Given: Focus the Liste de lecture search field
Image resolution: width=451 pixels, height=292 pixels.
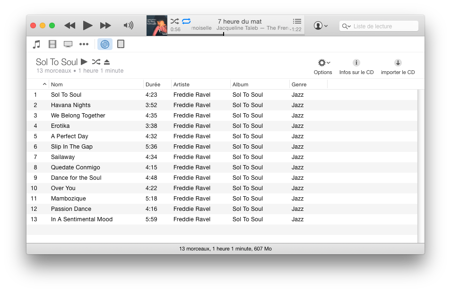Looking at the screenshot, I should tap(379, 26).
